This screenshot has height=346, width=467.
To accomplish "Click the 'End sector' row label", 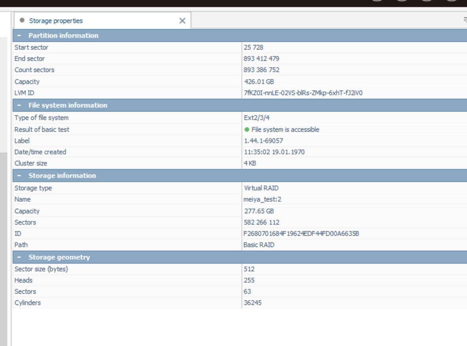I will (x=30, y=59).
